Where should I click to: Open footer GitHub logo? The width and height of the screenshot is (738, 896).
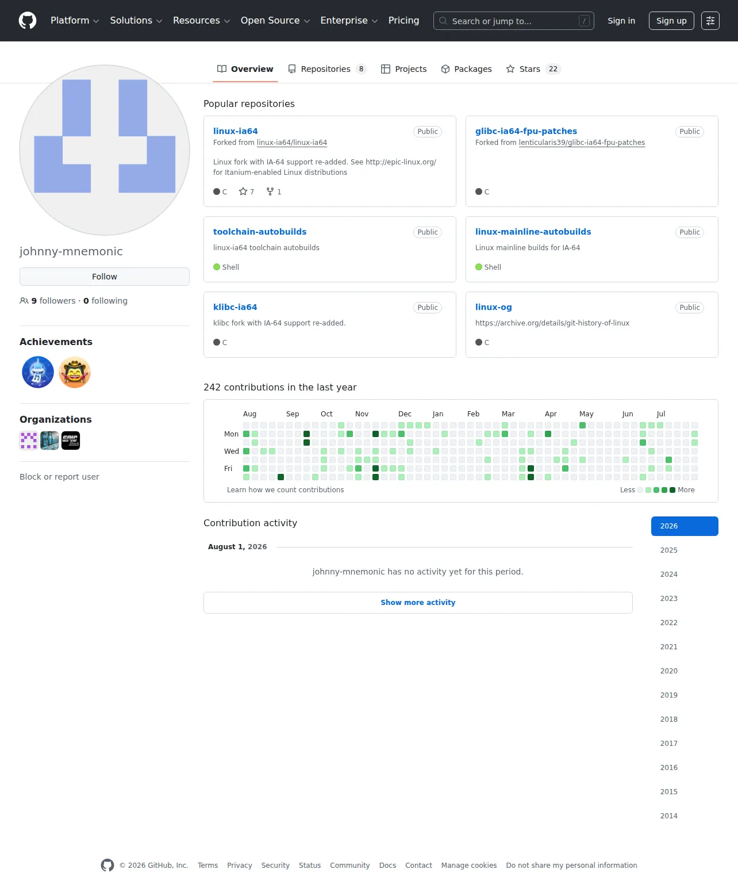tap(107, 865)
